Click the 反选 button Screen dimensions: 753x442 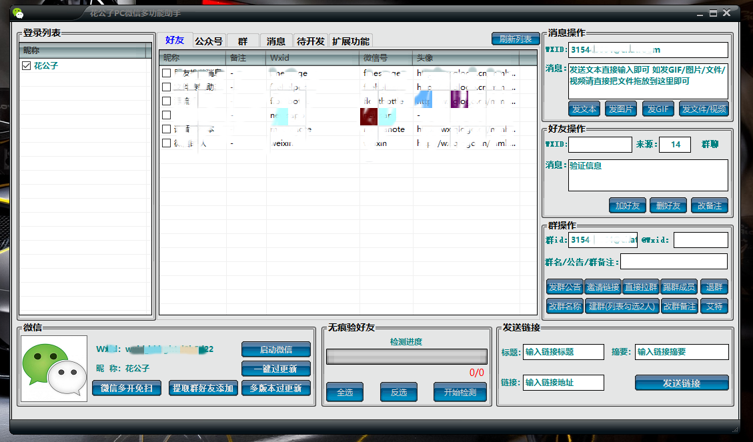pyautogui.click(x=399, y=392)
